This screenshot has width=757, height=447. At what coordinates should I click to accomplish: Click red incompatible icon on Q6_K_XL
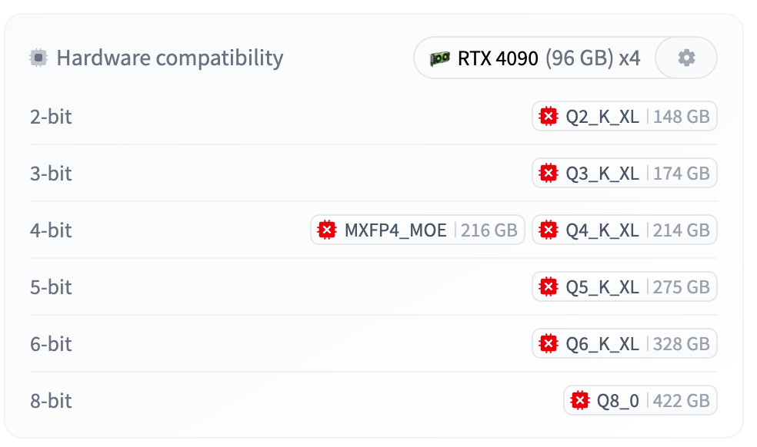pos(549,344)
